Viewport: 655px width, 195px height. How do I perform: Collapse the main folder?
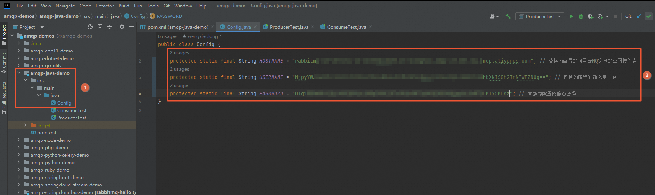coord(32,88)
